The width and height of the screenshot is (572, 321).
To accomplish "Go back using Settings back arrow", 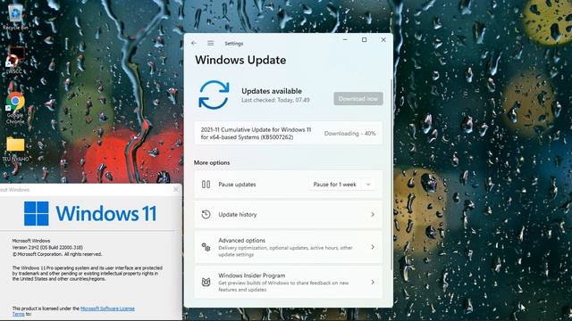I will [194, 43].
